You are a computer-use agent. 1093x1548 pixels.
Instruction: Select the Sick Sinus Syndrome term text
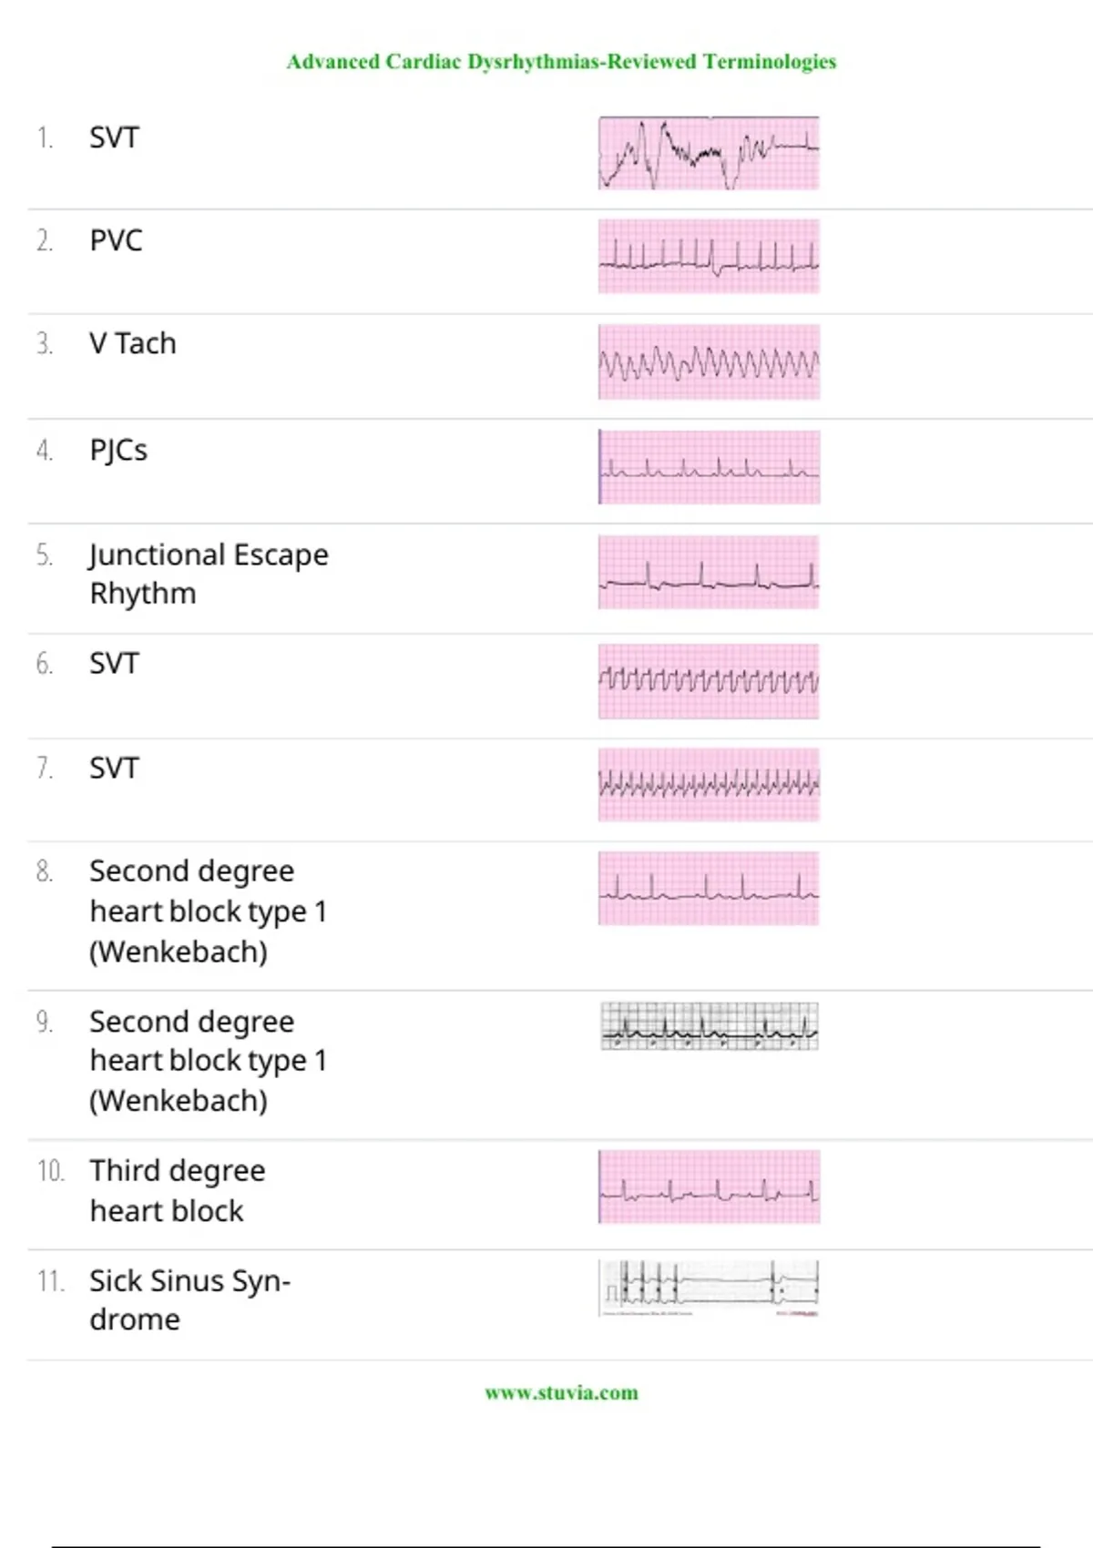click(189, 1299)
